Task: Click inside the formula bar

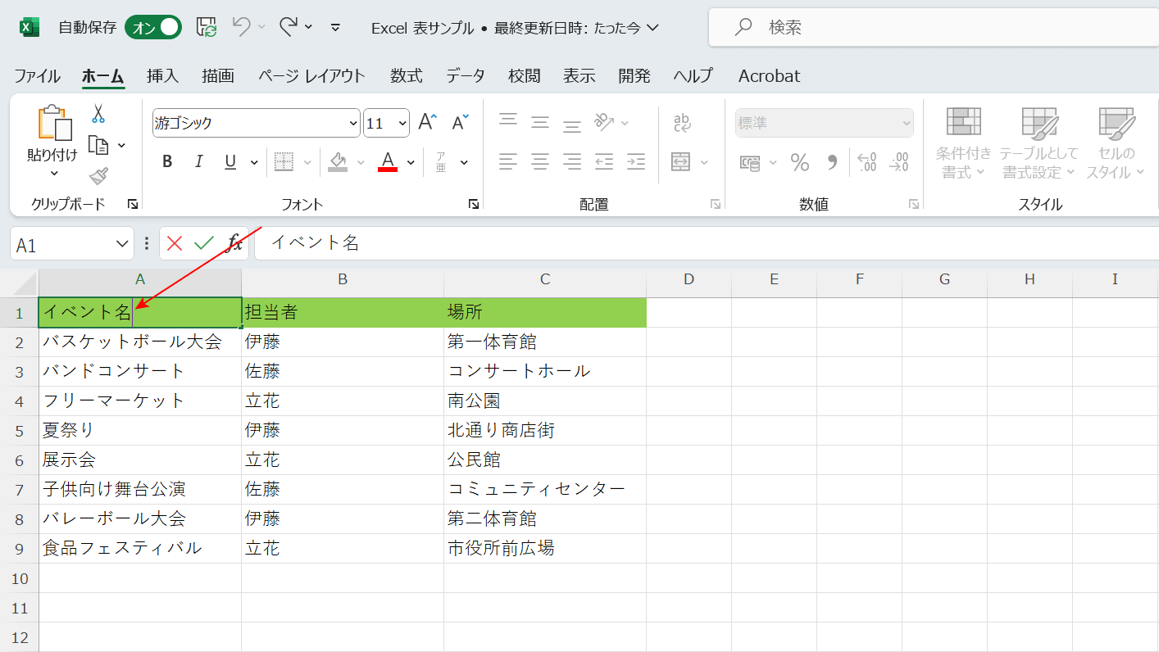Action: click(x=707, y=243)
